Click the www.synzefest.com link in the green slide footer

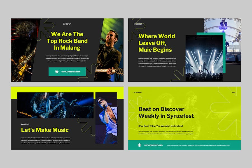(153, 145)
